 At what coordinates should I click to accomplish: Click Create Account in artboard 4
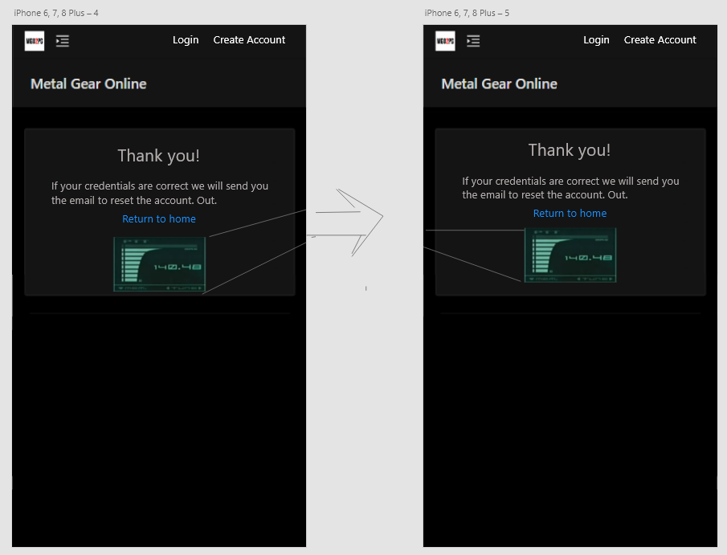(x=249, y=40)
